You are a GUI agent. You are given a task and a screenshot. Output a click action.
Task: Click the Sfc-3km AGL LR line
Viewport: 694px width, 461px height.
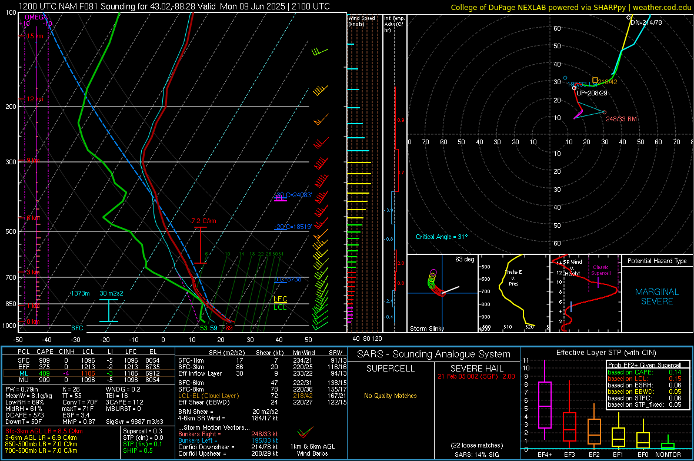click(44, 431)
